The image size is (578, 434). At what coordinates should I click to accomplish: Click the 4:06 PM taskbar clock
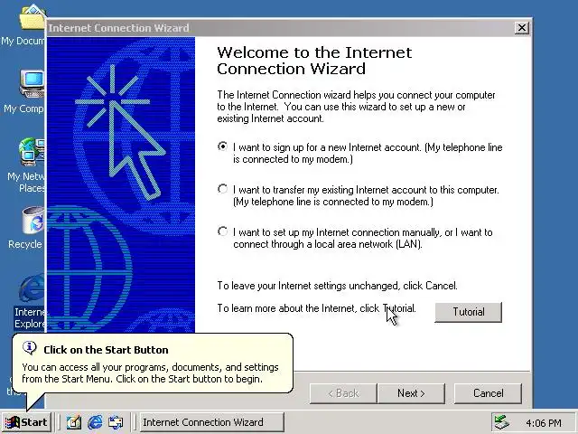[x=544, y=423]
